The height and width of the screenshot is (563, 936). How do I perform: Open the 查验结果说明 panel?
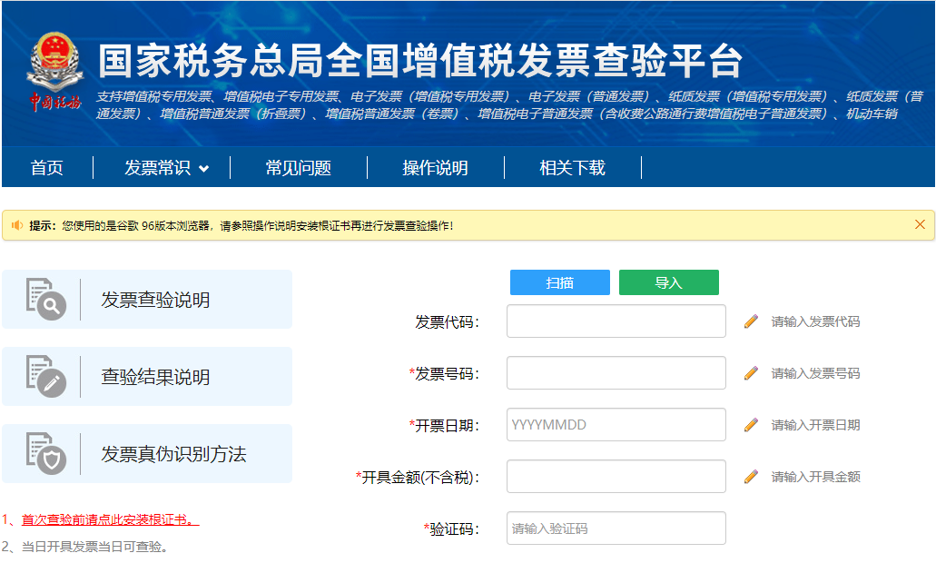tap(147, 376)
